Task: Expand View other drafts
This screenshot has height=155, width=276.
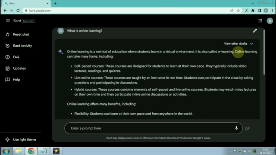Action: [238, 43]
